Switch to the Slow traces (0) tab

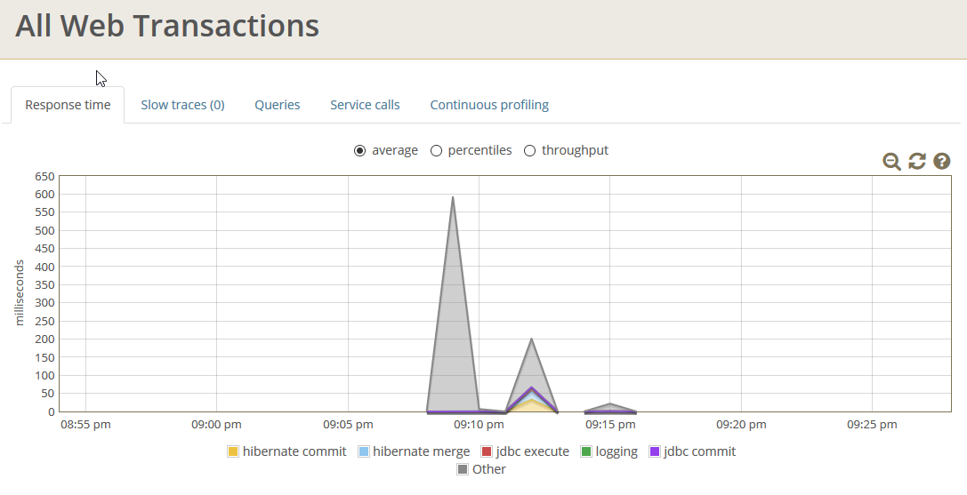pyautogui.click(x=182, y=105)
